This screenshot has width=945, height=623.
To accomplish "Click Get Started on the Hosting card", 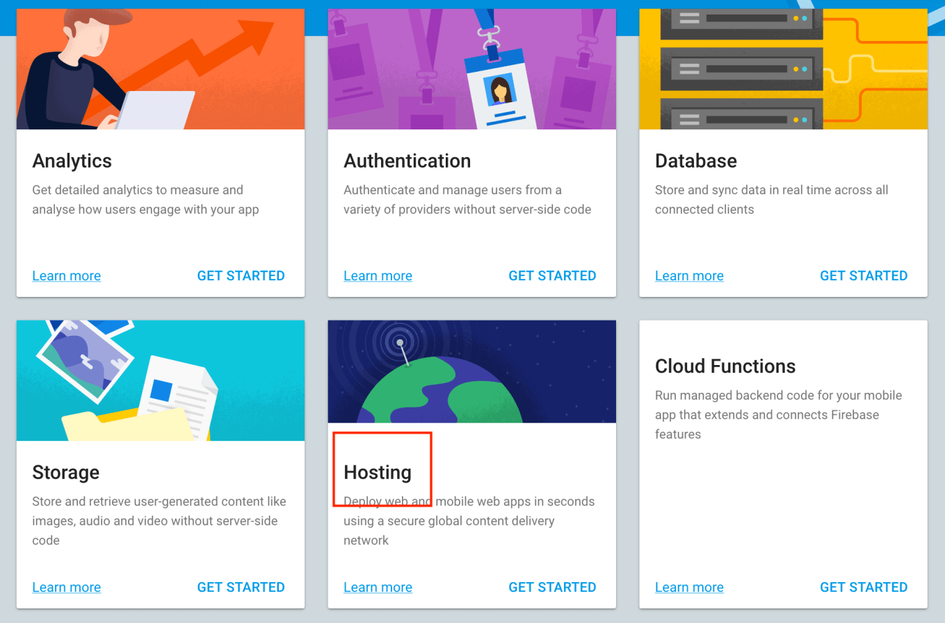I will click(x=552, y=588).
